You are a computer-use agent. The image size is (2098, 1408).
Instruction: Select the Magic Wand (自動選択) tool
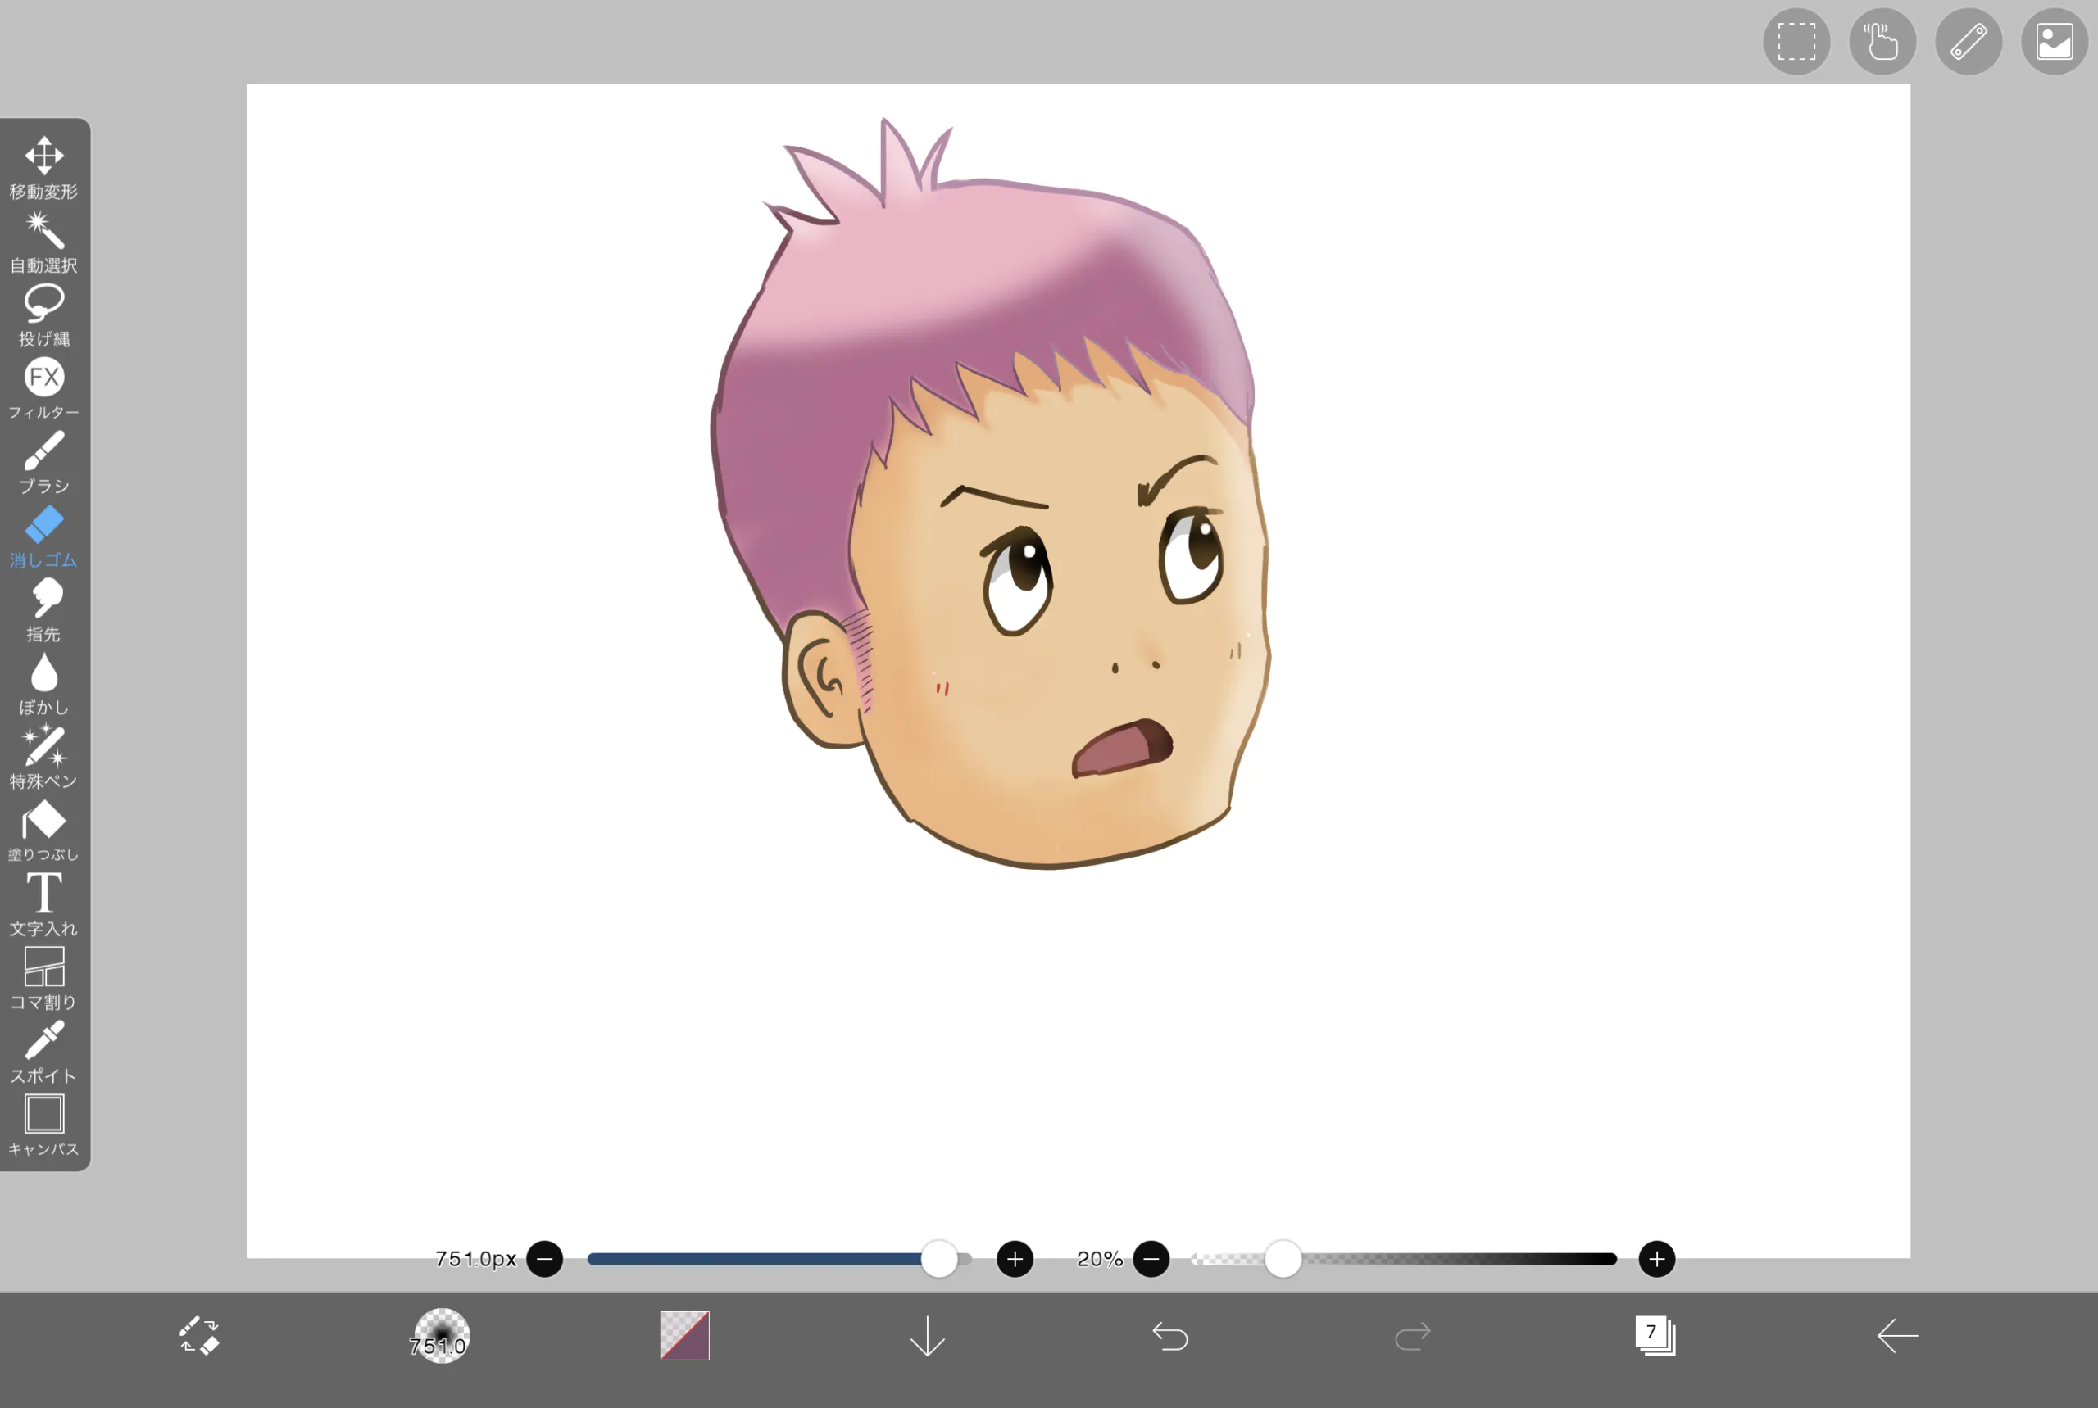(43, 241)
